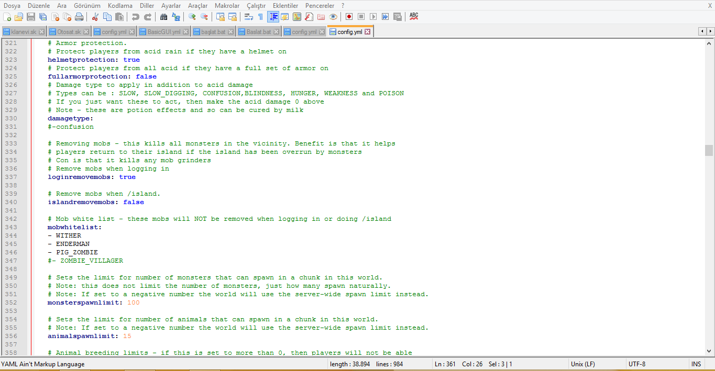Image resolution: width=715 pixels, height=371 pixels.
Task: Open the ? help menu
Action: tap(343, 5)
